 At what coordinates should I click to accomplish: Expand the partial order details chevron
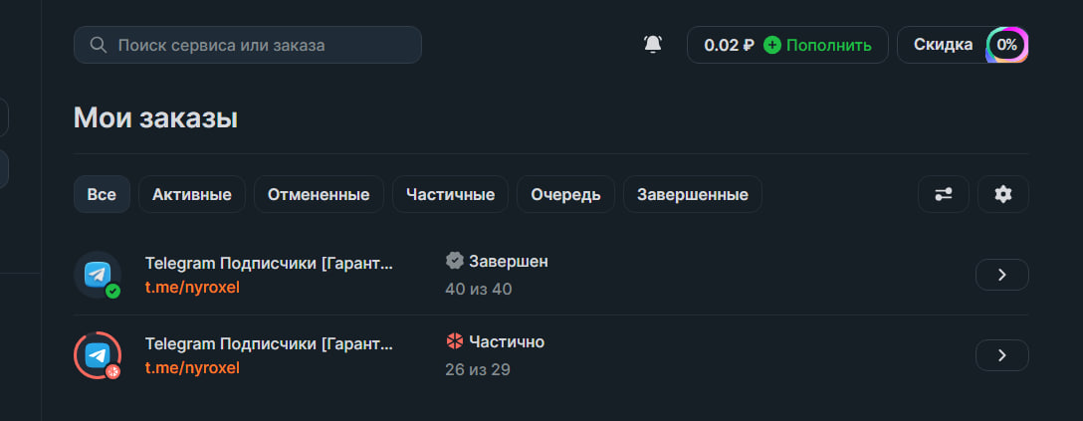tap(1001, 355)
